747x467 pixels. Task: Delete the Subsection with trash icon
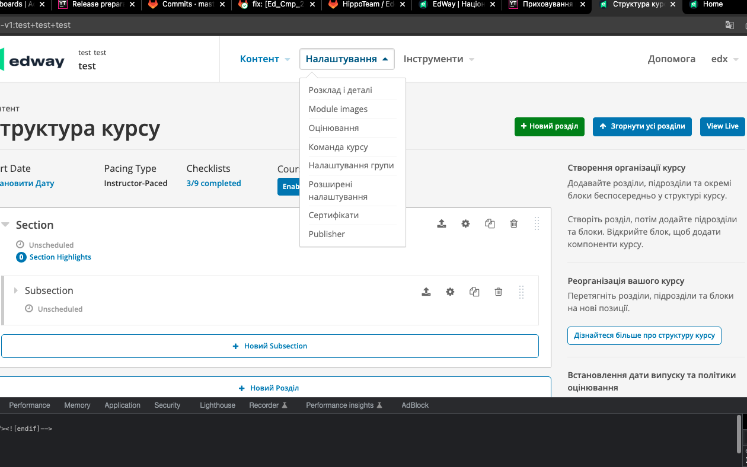click(x=499, y=292)
